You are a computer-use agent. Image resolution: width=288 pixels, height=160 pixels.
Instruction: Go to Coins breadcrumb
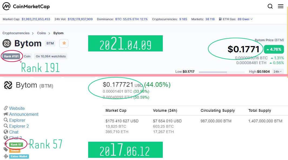(x=41, y=33)
